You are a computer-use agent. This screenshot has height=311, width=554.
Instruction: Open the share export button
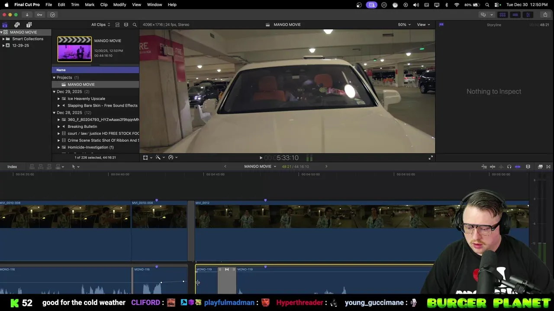(545, 15)
